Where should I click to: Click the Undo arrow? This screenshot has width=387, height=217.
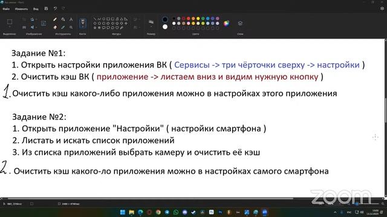point(55,8)
